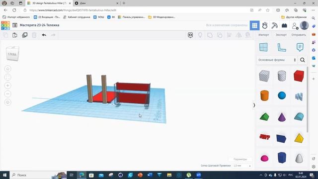Pick the yellow pyramid shape
The width and height of the screenshot is (318, 179).
point(299,138)
